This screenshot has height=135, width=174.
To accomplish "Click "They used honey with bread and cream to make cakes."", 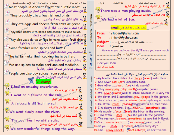I will click(45, 32).
